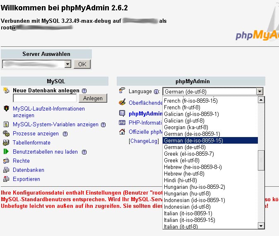Screen dimensions: 279x236
Task: Select German (de-iso-8859-1) option
Action: pyautogui.click(x=210, y=134)
